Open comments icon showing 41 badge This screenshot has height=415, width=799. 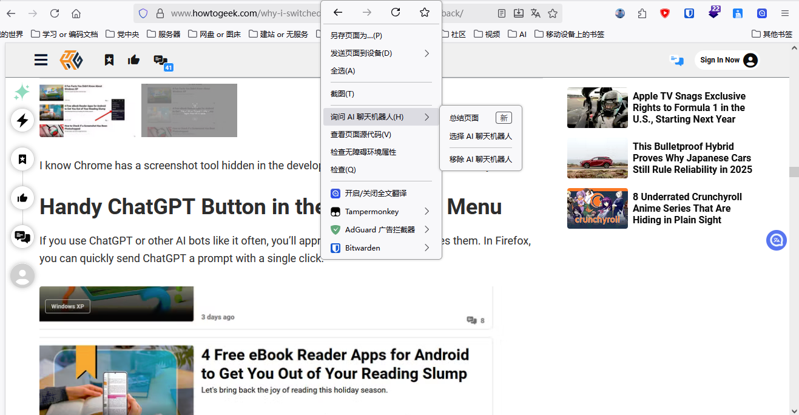(161, 61)
